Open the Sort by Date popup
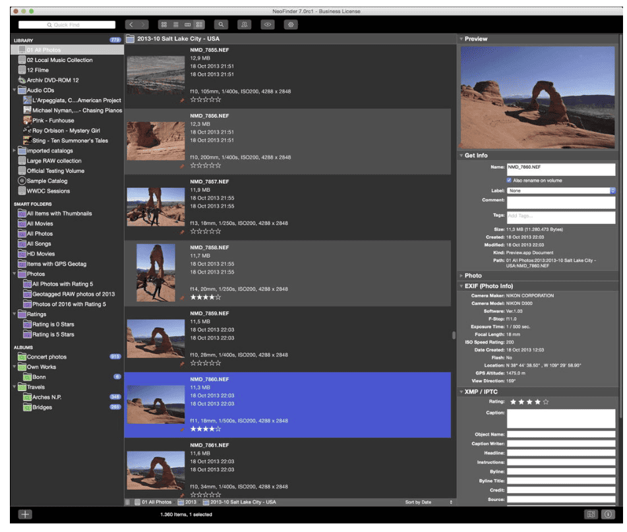627x532 pixels. (429, 502)
